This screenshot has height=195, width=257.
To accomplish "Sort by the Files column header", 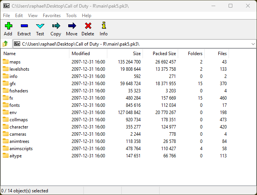I will [217, 54].
